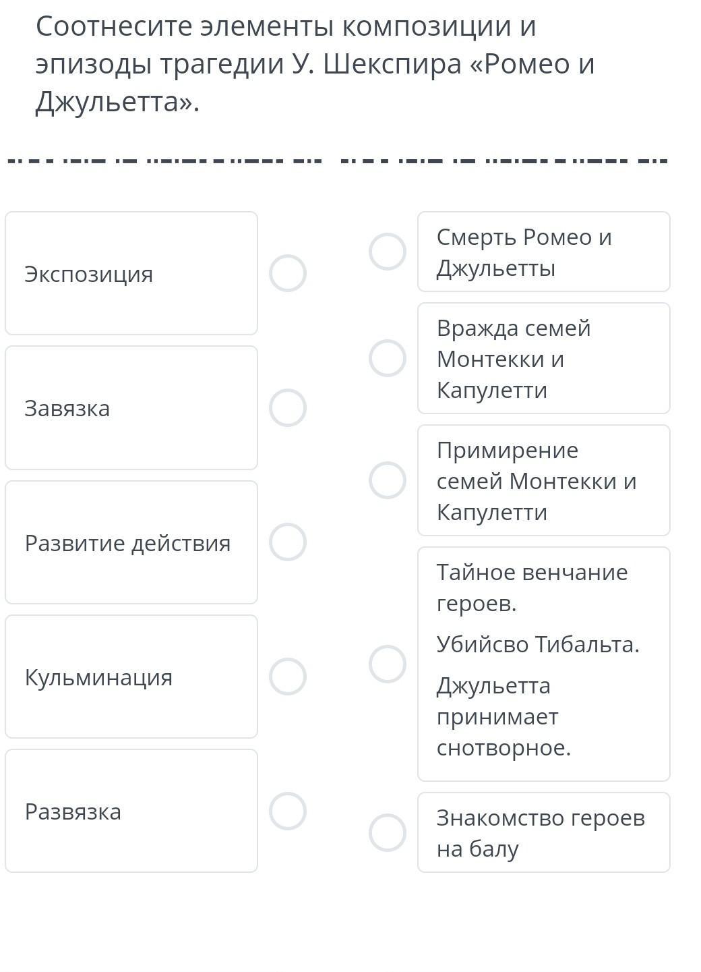Screen dimensions: 701x972
Task: Click circle for Примирение семей
Action: pyautogui.click(x=388, y=480)
